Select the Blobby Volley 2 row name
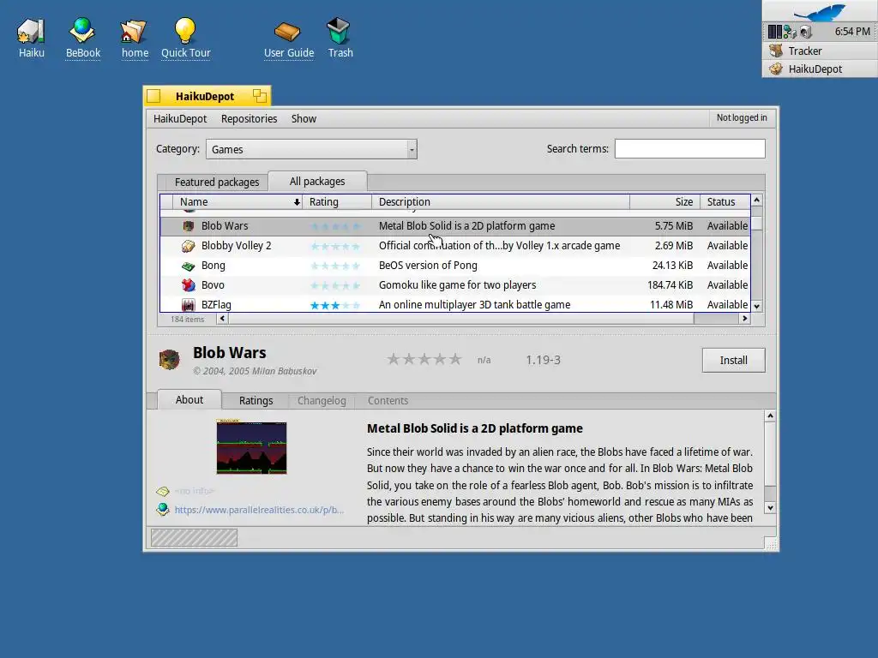878x658 pixels. coord(236,246)
